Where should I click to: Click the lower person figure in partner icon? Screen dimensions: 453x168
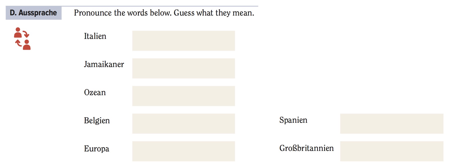click(27, 45)
